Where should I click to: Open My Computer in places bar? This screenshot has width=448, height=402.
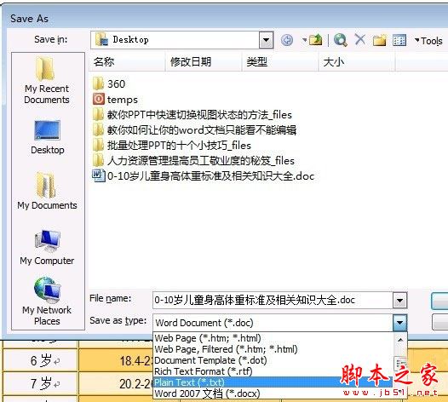click(47, 248)
